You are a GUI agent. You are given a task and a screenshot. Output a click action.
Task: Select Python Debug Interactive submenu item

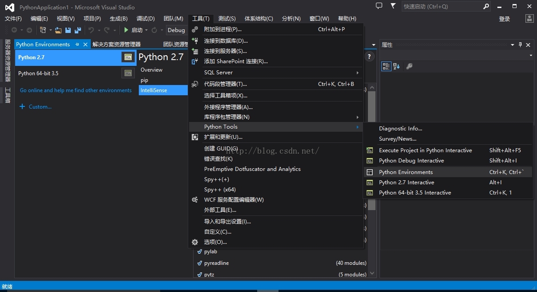pyautogui.click(x=448, y=161)
